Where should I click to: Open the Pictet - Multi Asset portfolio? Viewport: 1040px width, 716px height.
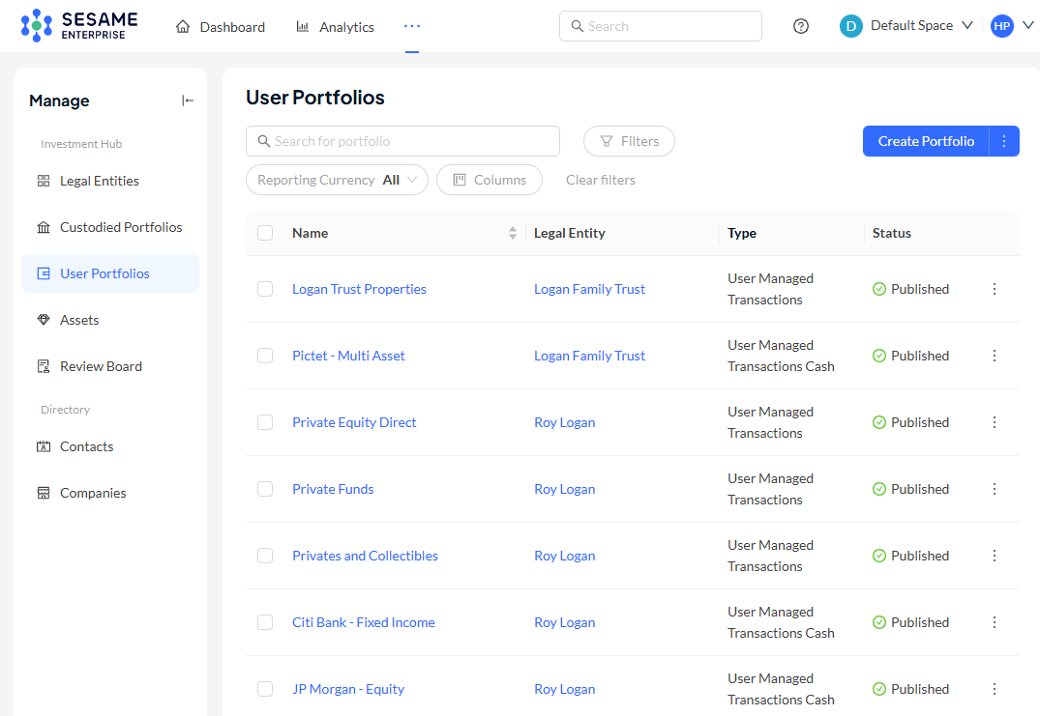(x=348, y=356)
